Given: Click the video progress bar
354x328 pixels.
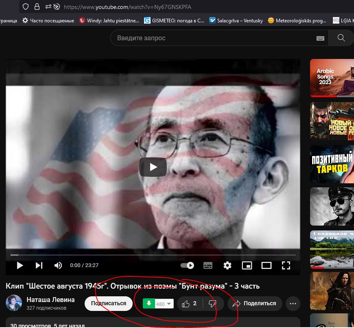Looking at the screenshot, I should click(x=153, y=255).
